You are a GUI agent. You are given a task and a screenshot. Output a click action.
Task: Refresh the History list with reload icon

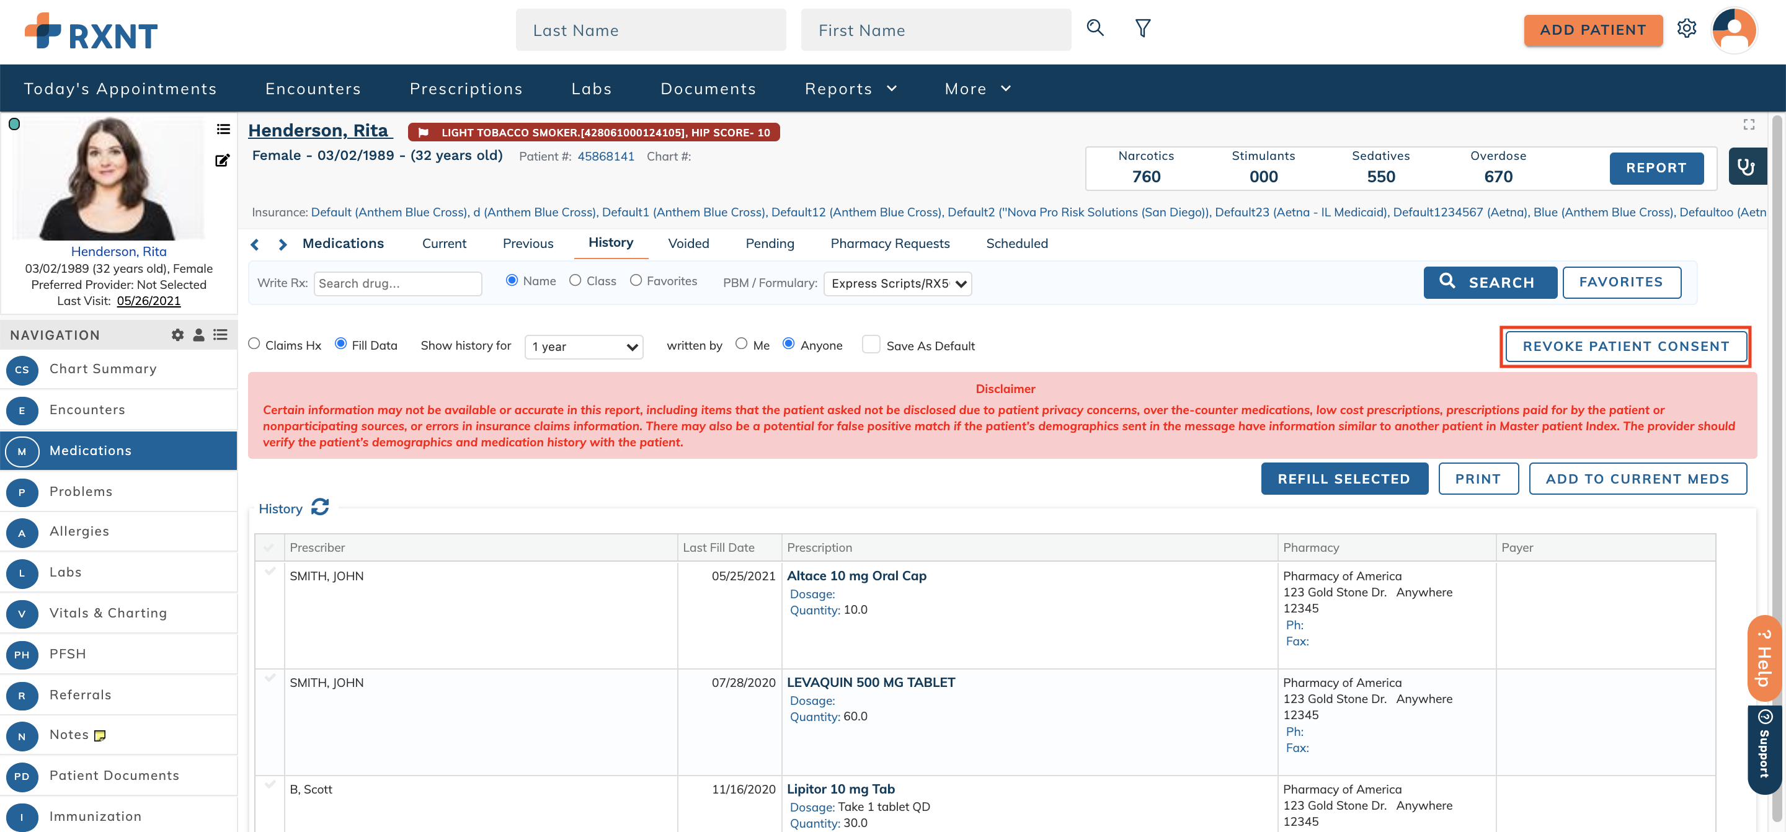pyautogui.click(x=319, y=508)
